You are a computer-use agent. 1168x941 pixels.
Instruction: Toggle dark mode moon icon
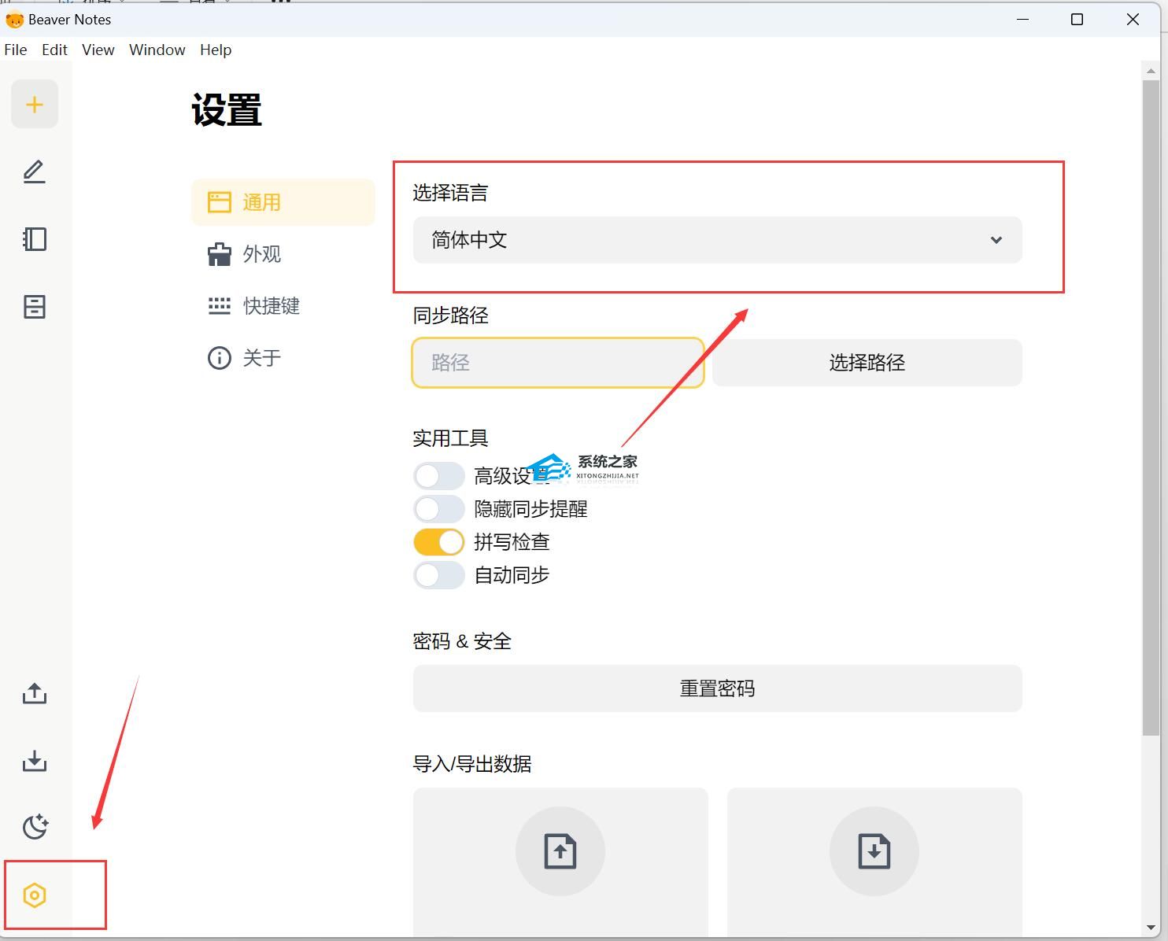tap(35, 827)
